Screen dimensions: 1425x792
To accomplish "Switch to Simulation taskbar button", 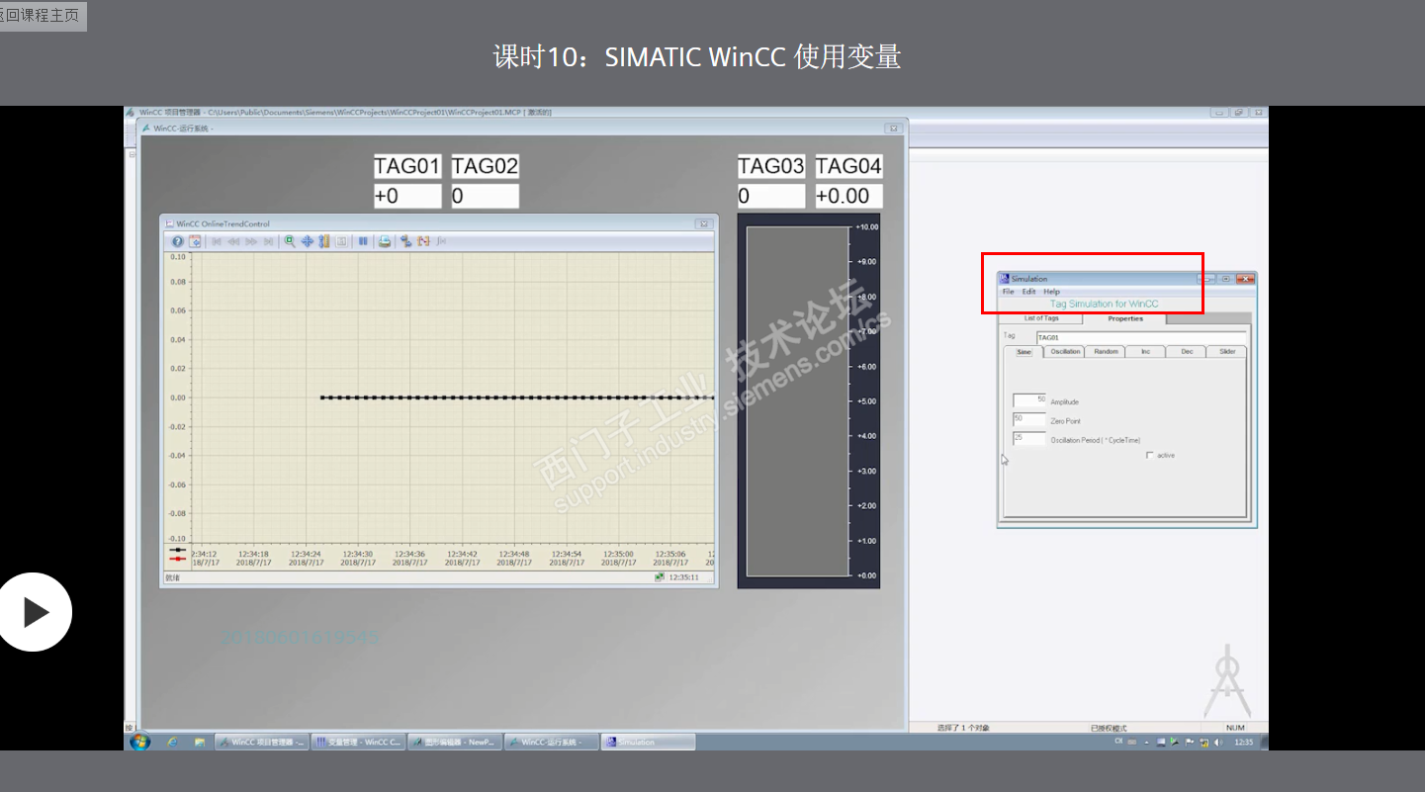I will pyautogui.click(x=649, y=742).
